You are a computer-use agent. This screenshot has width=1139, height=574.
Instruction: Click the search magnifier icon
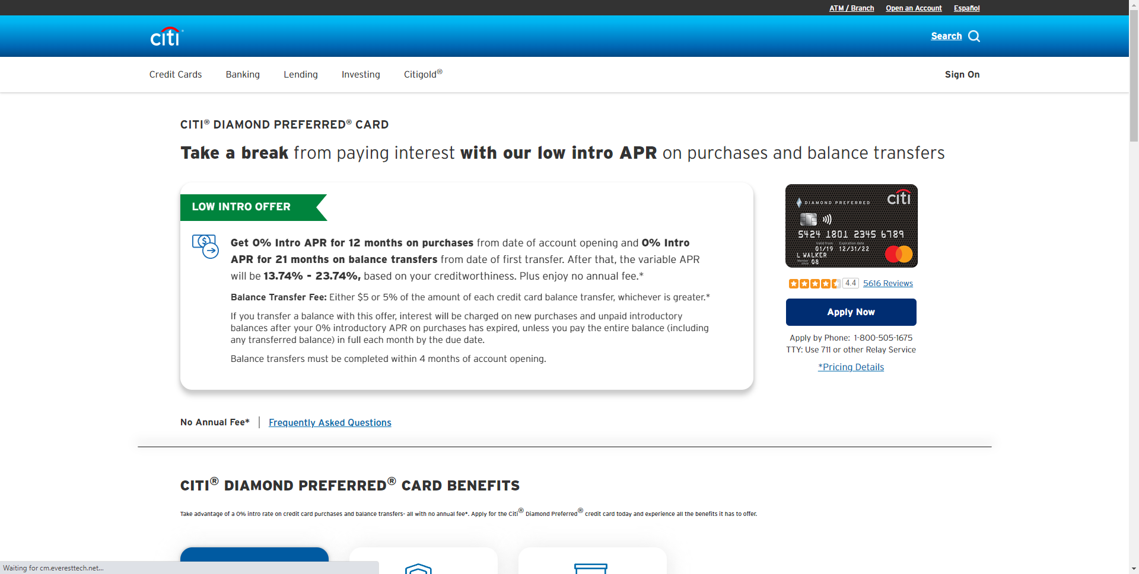pyautogui.click(x=974, y=36)
